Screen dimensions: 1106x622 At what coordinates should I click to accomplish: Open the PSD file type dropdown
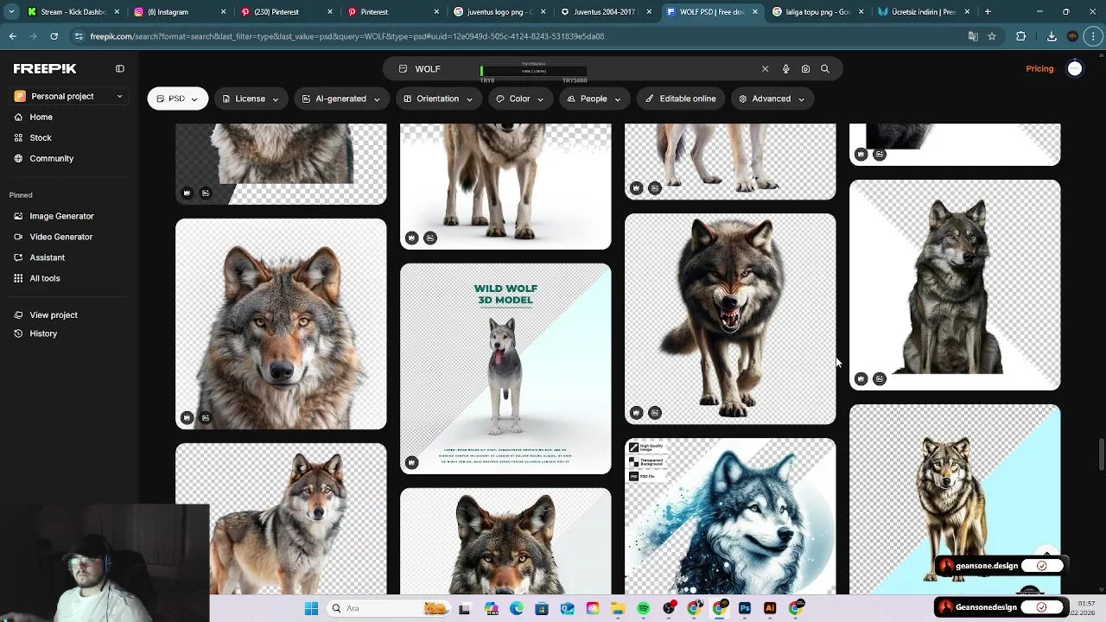click(177, 98)
